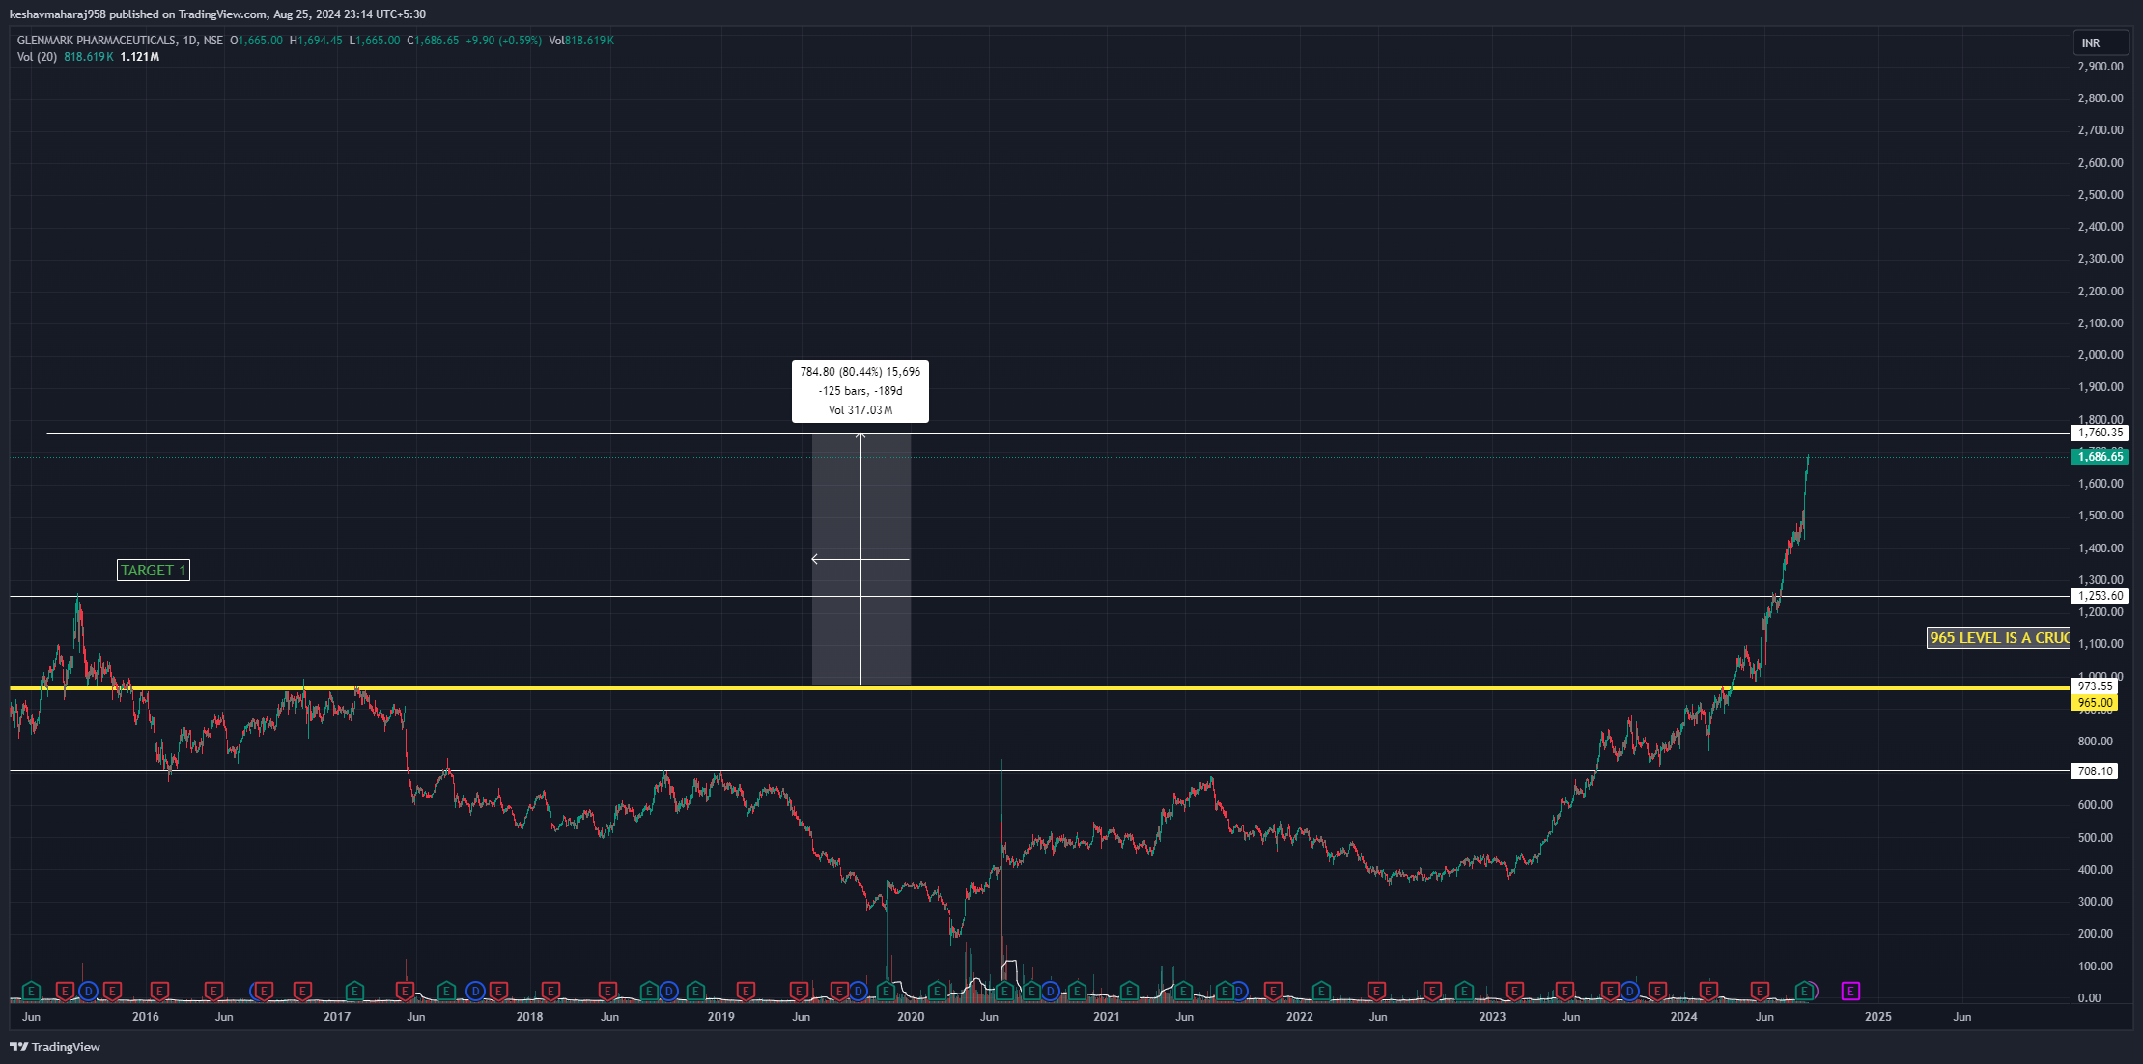Click the 973.55 price label
This screenshot has height=1064, width=2143.
[2095, 686]
